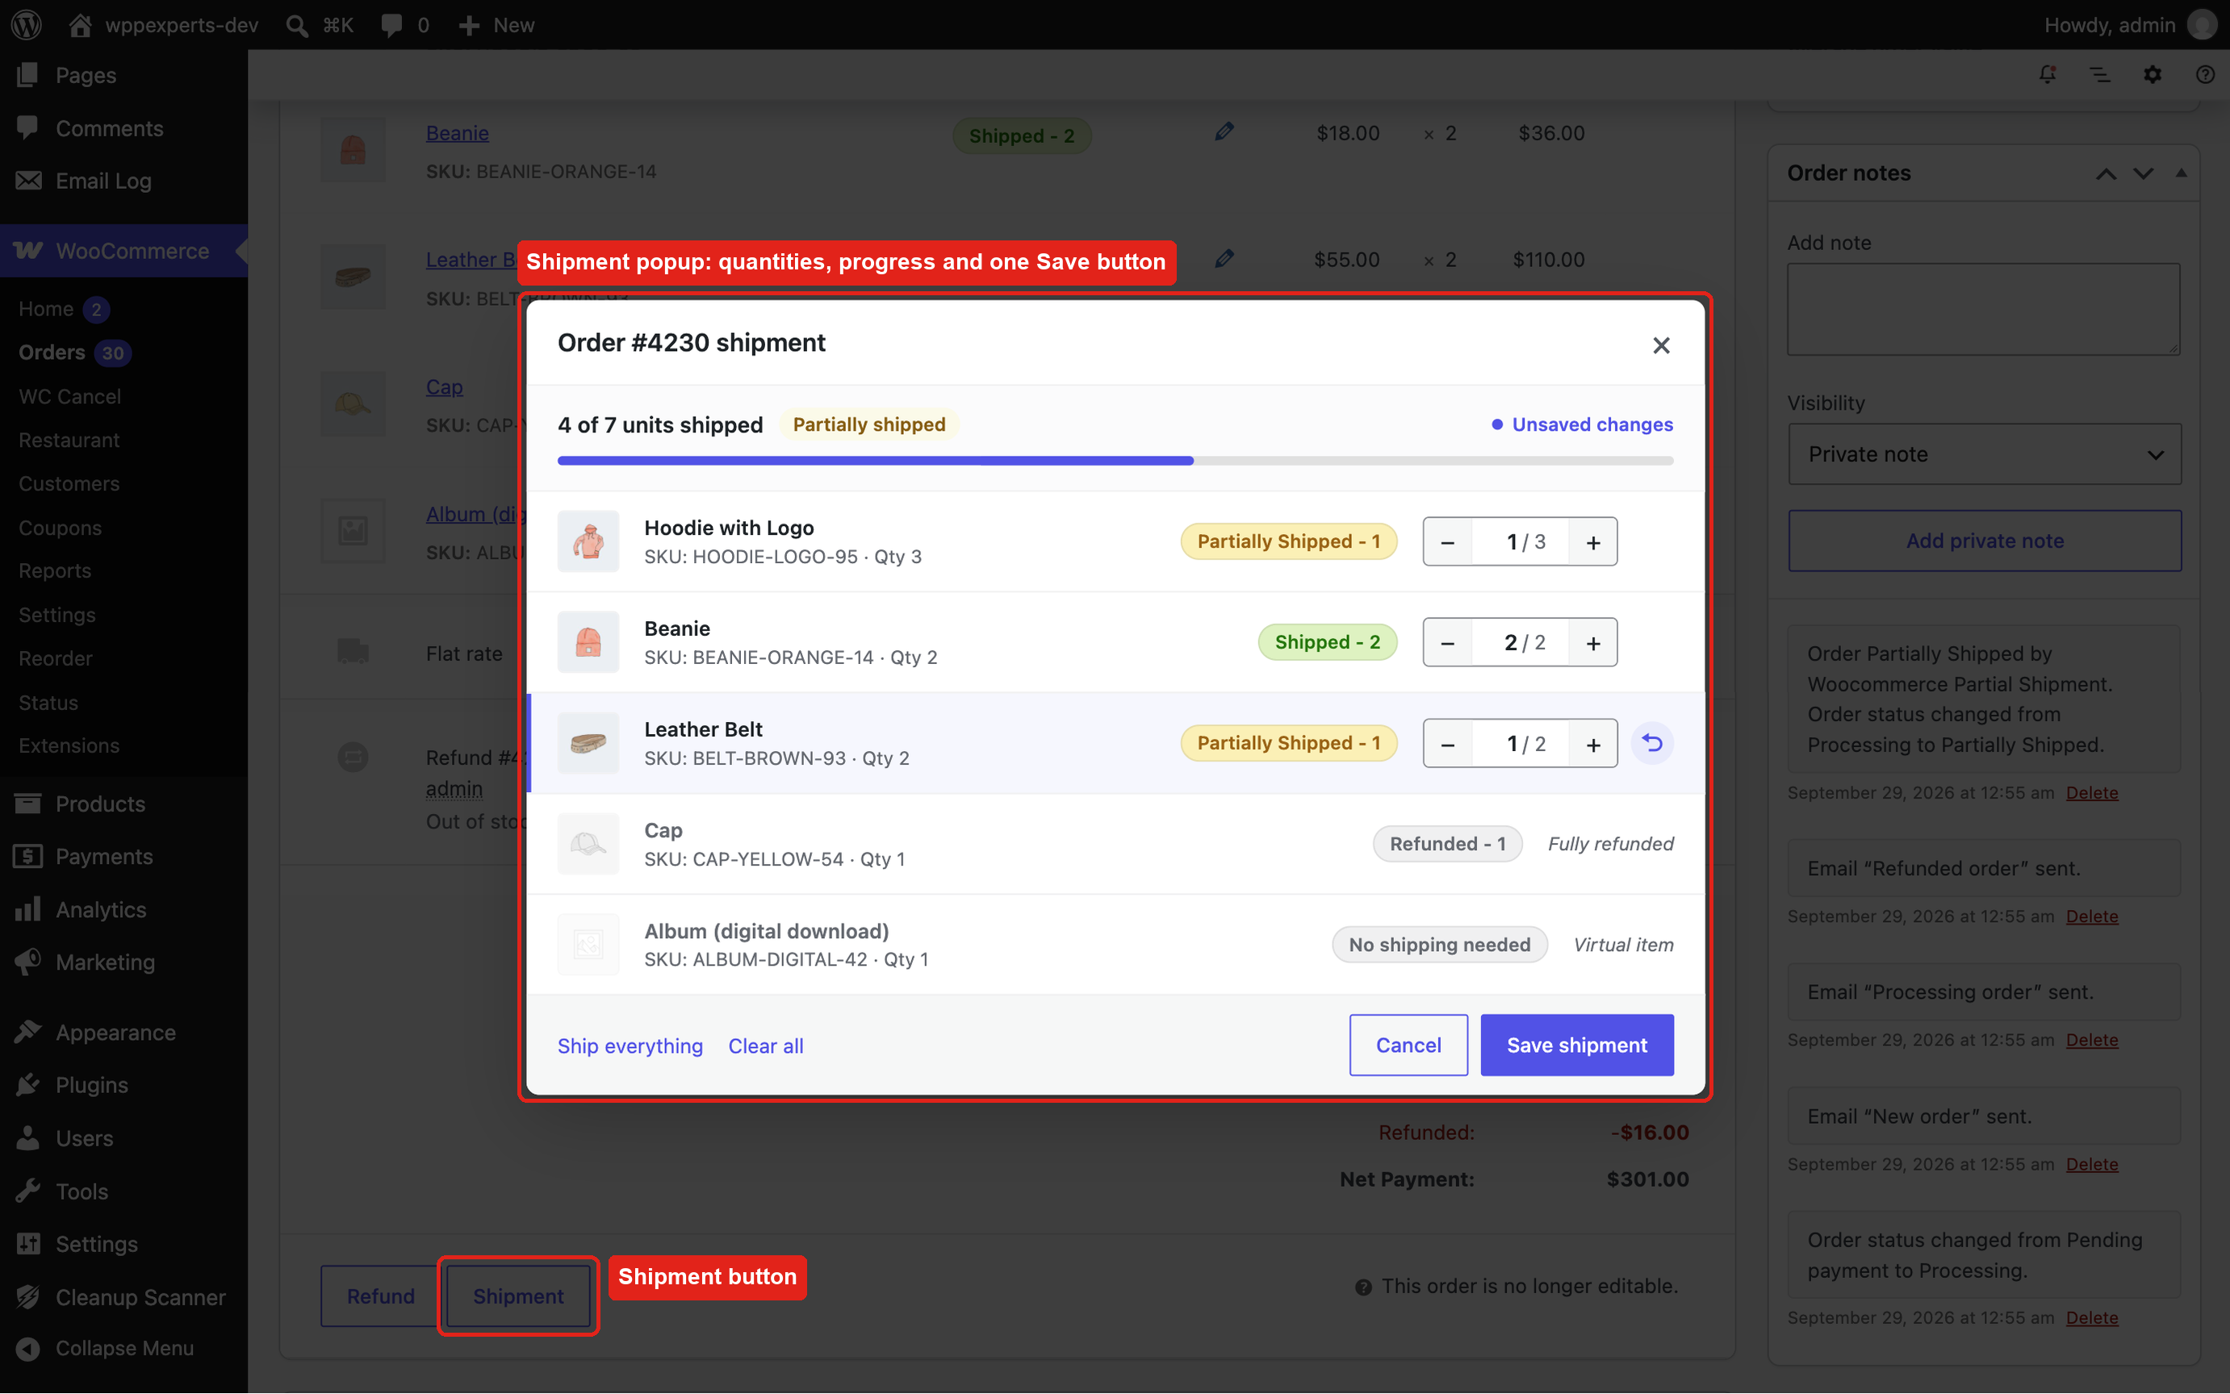The image size is (2230, 1394).
Task: Decrease Hoodie with Logo shipped quantity
Action: tap(1447, 542)
